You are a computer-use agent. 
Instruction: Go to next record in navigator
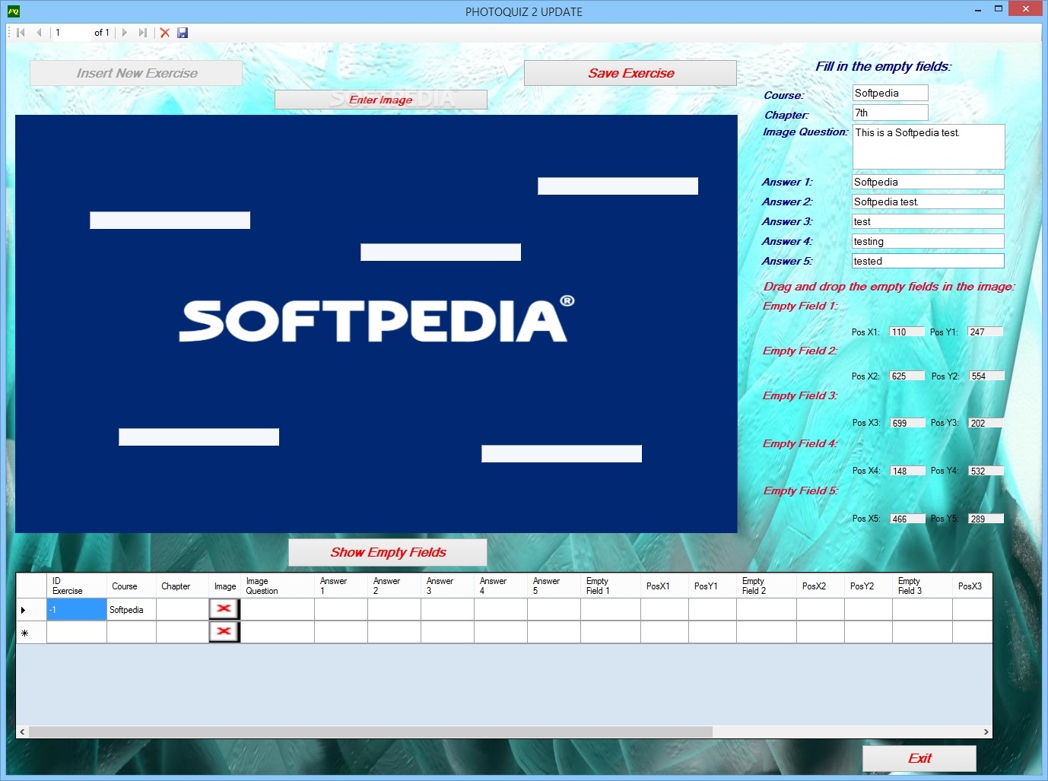pyautogui.click(x=125, y=33)
